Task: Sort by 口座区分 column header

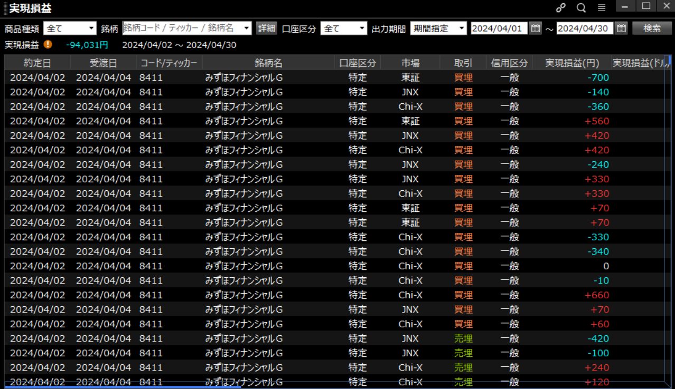Action: [358, 63]
